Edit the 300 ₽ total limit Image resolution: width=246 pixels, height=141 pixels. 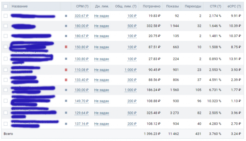132,80
